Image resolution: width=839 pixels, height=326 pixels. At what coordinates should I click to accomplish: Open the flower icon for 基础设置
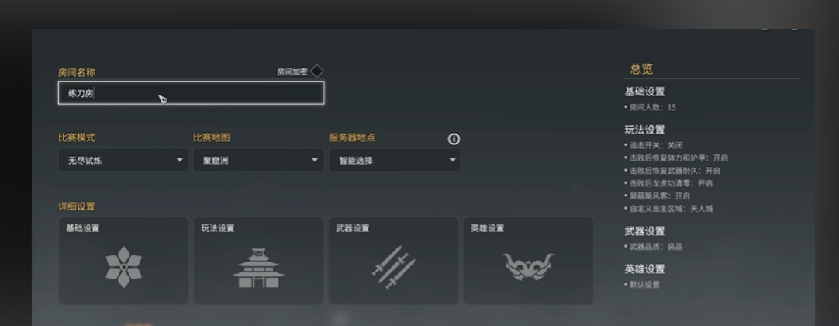(123, 266)
